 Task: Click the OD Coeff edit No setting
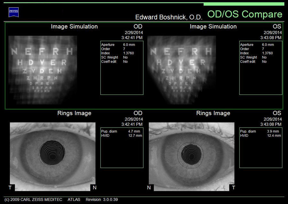pos(125,61)
